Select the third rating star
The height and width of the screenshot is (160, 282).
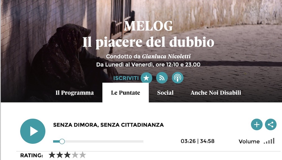[x=67, y=155]
